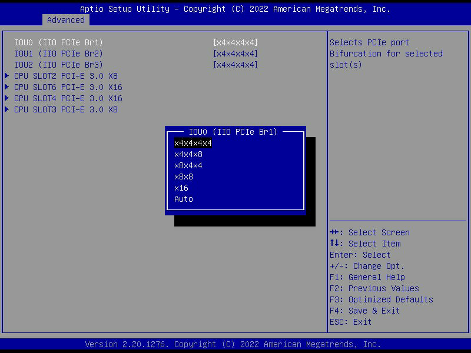This screenshot has width=471, height=353.
Task: Pick the x8x4x4 option in popup
Action: coord(188,165)
